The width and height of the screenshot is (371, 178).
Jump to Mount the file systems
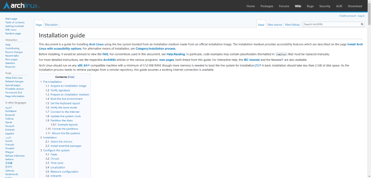point(66,133)
